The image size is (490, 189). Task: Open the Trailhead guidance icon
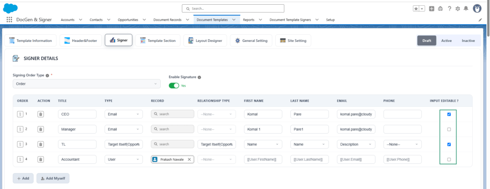pyautogui.click(x=440, y=9)
